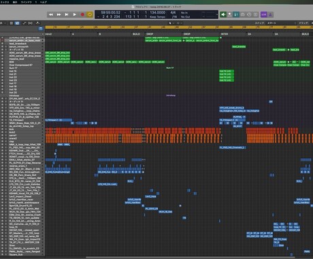Screen dimensions: 313x259
Task: Click the /16 division value in LCD
Action: point(174,17)
